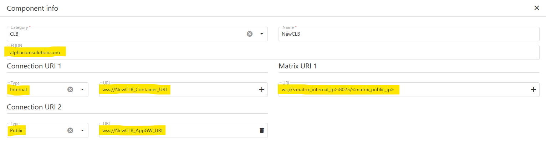Viewport: 546px width, 165px height.
Task: Click the Category field showing CLB
Action: (x=125, y=34)
